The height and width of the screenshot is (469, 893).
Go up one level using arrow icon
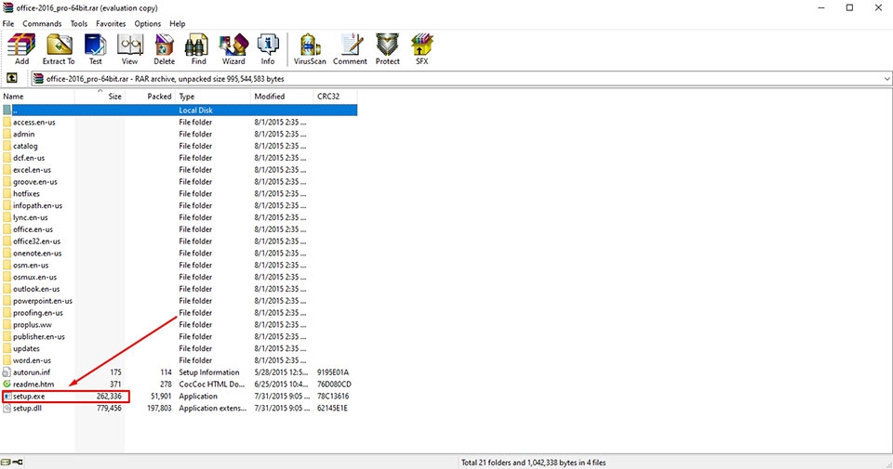[12, 78]
